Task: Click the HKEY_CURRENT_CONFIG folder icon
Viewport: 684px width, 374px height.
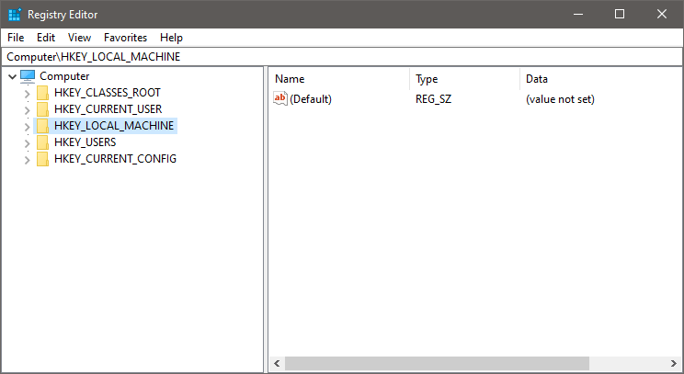Action: pos(42,159)
